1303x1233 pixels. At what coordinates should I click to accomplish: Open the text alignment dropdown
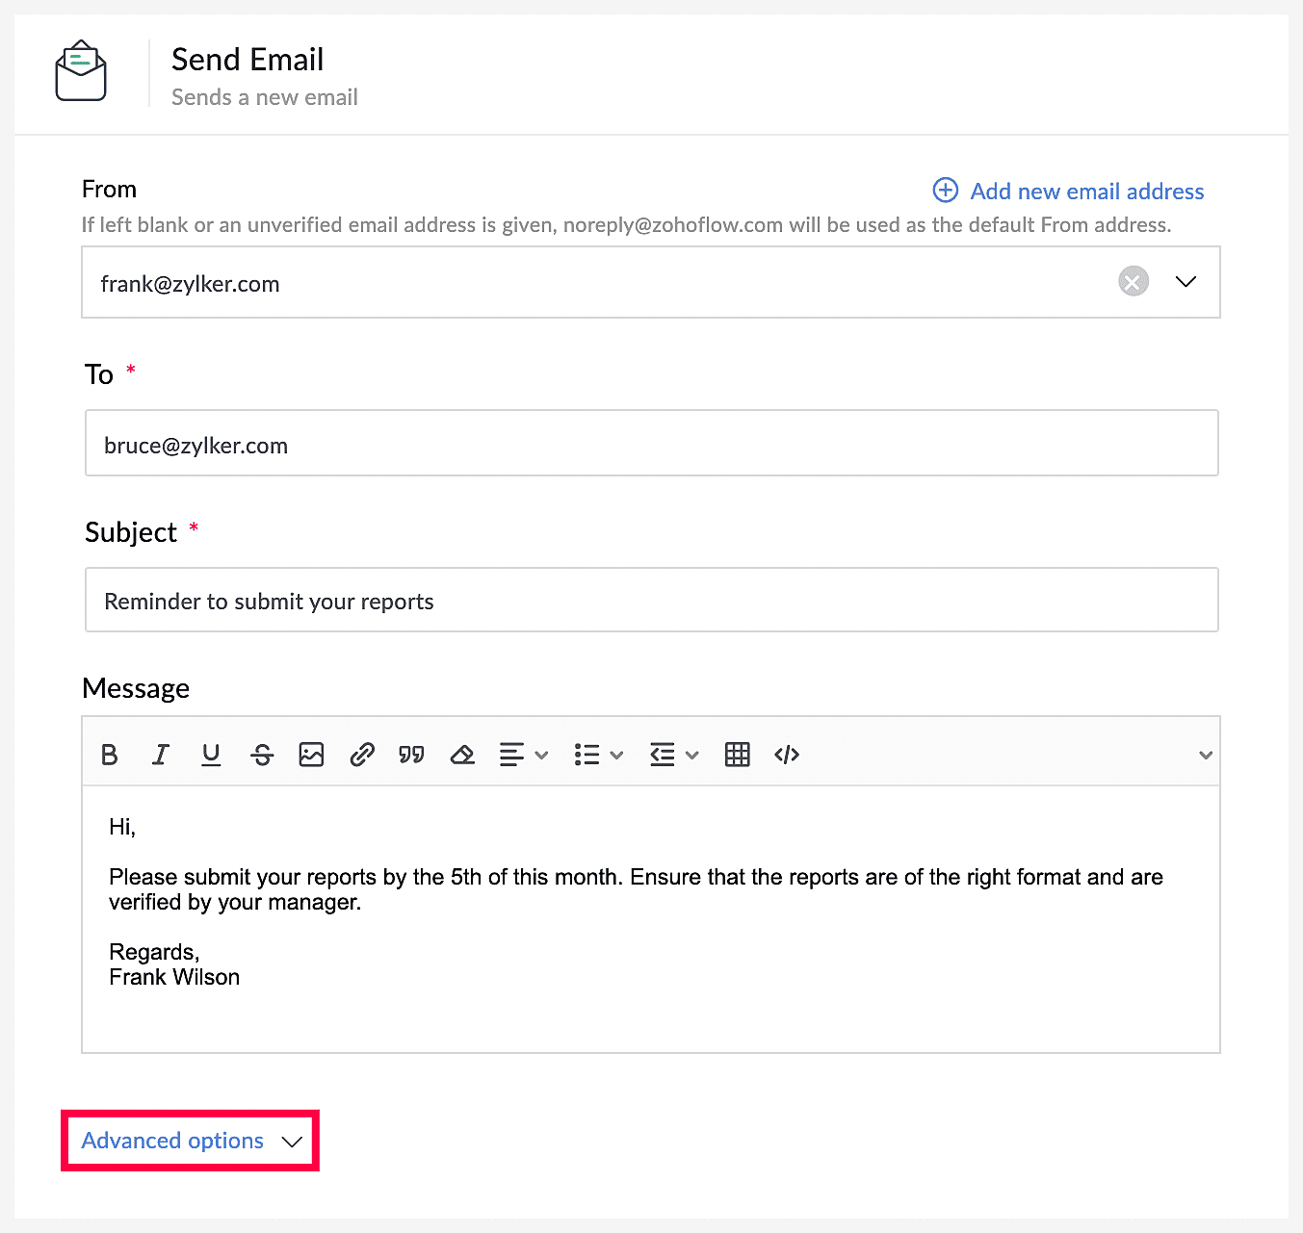pos(523,755)
